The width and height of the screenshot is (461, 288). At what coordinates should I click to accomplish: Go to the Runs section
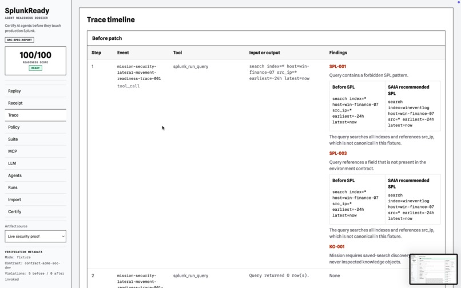pyautogui.click(x=35, y=187)
